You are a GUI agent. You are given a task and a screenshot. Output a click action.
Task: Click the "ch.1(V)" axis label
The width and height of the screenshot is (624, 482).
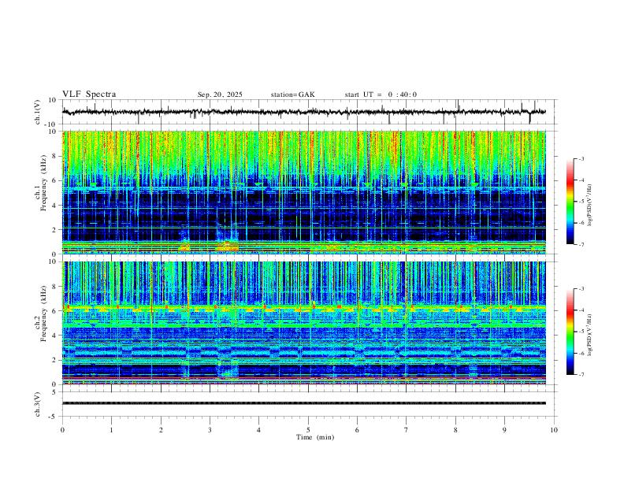(38, 112)
